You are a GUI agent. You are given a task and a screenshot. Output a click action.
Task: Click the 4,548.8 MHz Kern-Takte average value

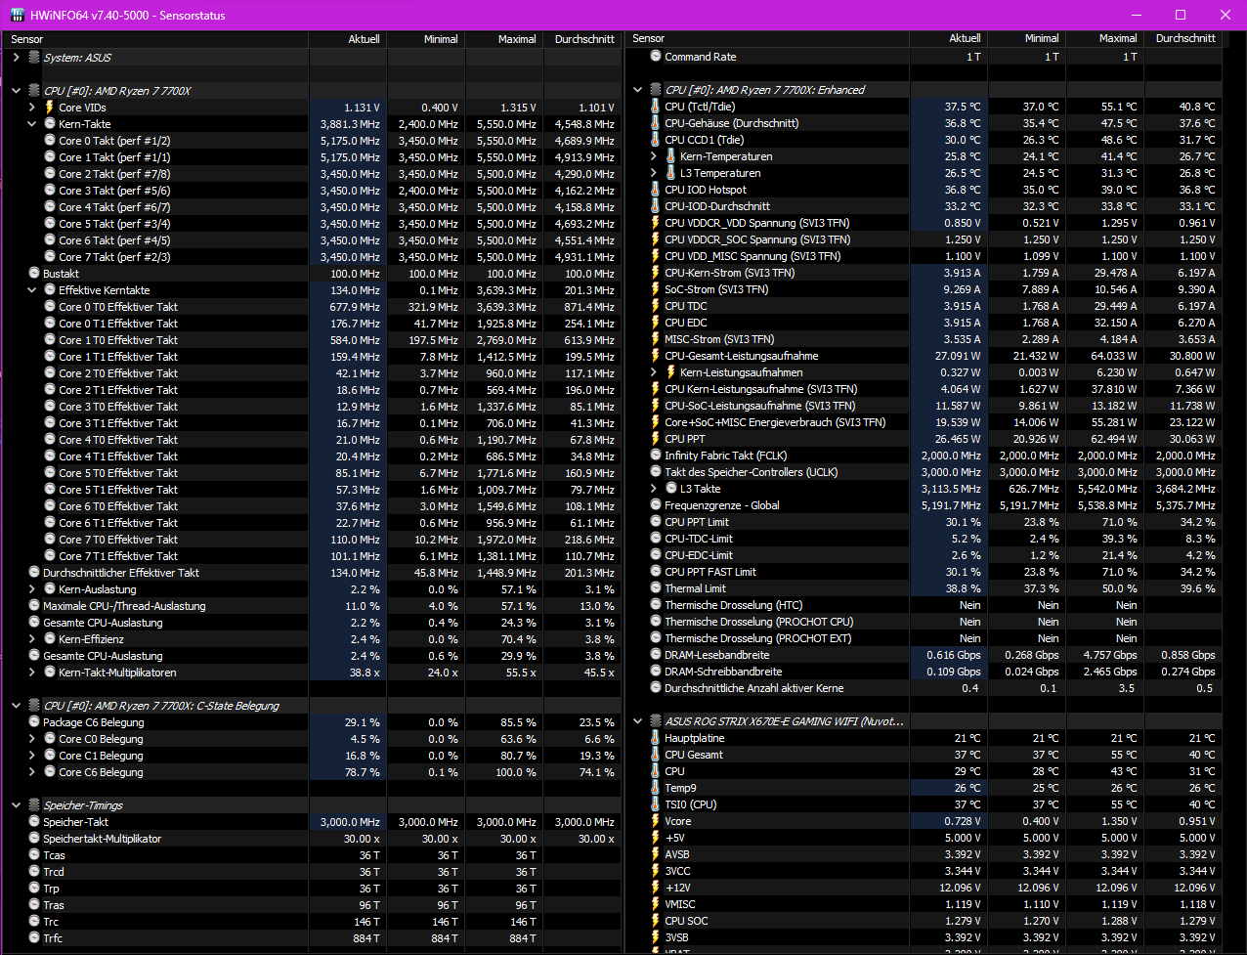point(584,124)
